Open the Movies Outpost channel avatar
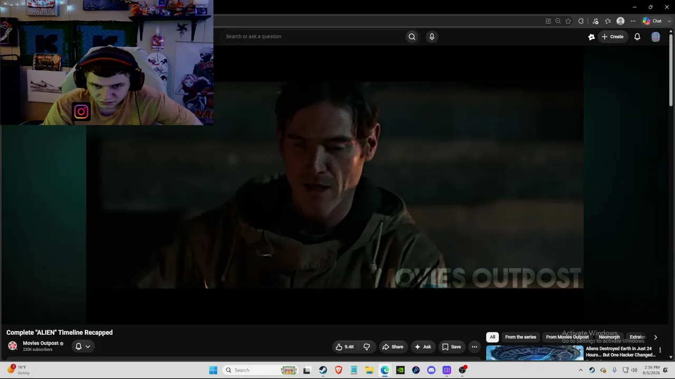Image resolution: width=675 pixels, height=379 pixels. [13, 346]
